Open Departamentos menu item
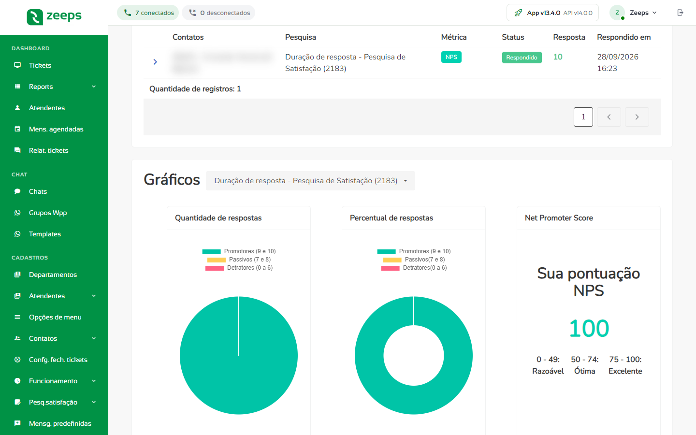 click(54, 275)
